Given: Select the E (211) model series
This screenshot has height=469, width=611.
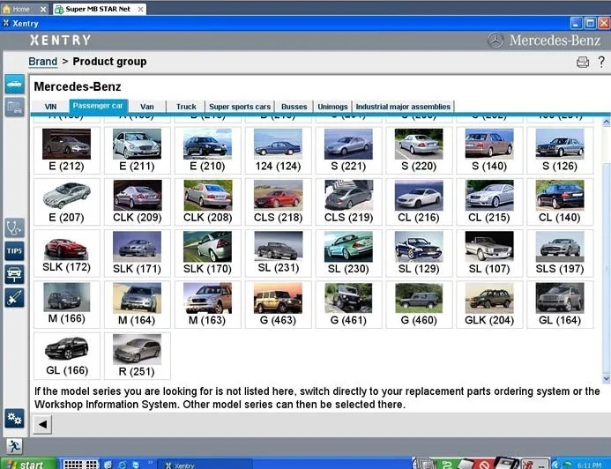Looking at the screenshot, I should 138,151.
